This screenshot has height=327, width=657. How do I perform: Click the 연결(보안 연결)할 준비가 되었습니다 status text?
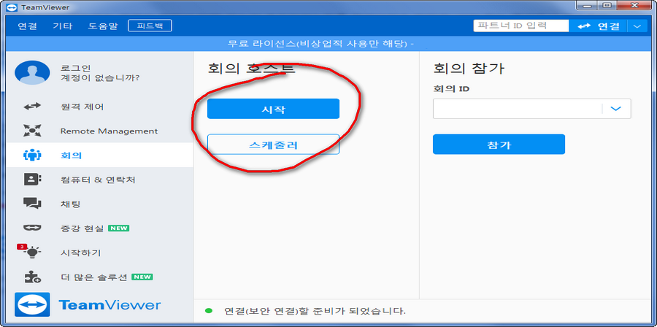pos(315,311)
